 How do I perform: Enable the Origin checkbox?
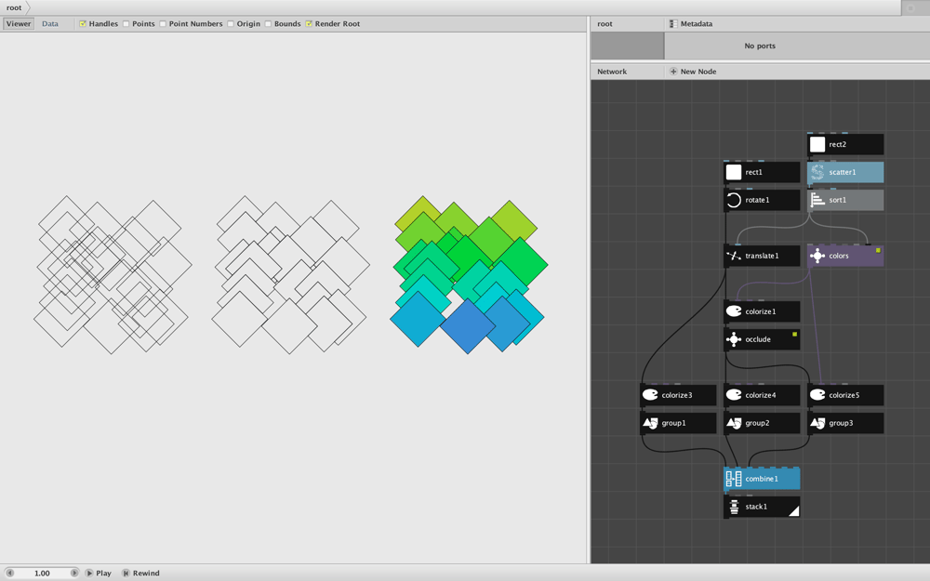(230, 24)
